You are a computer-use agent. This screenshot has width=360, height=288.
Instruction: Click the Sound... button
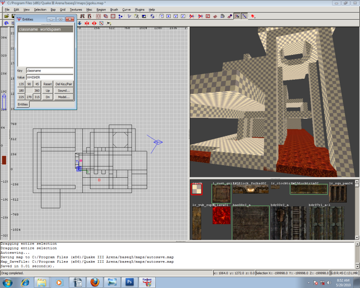coord(64,90)
